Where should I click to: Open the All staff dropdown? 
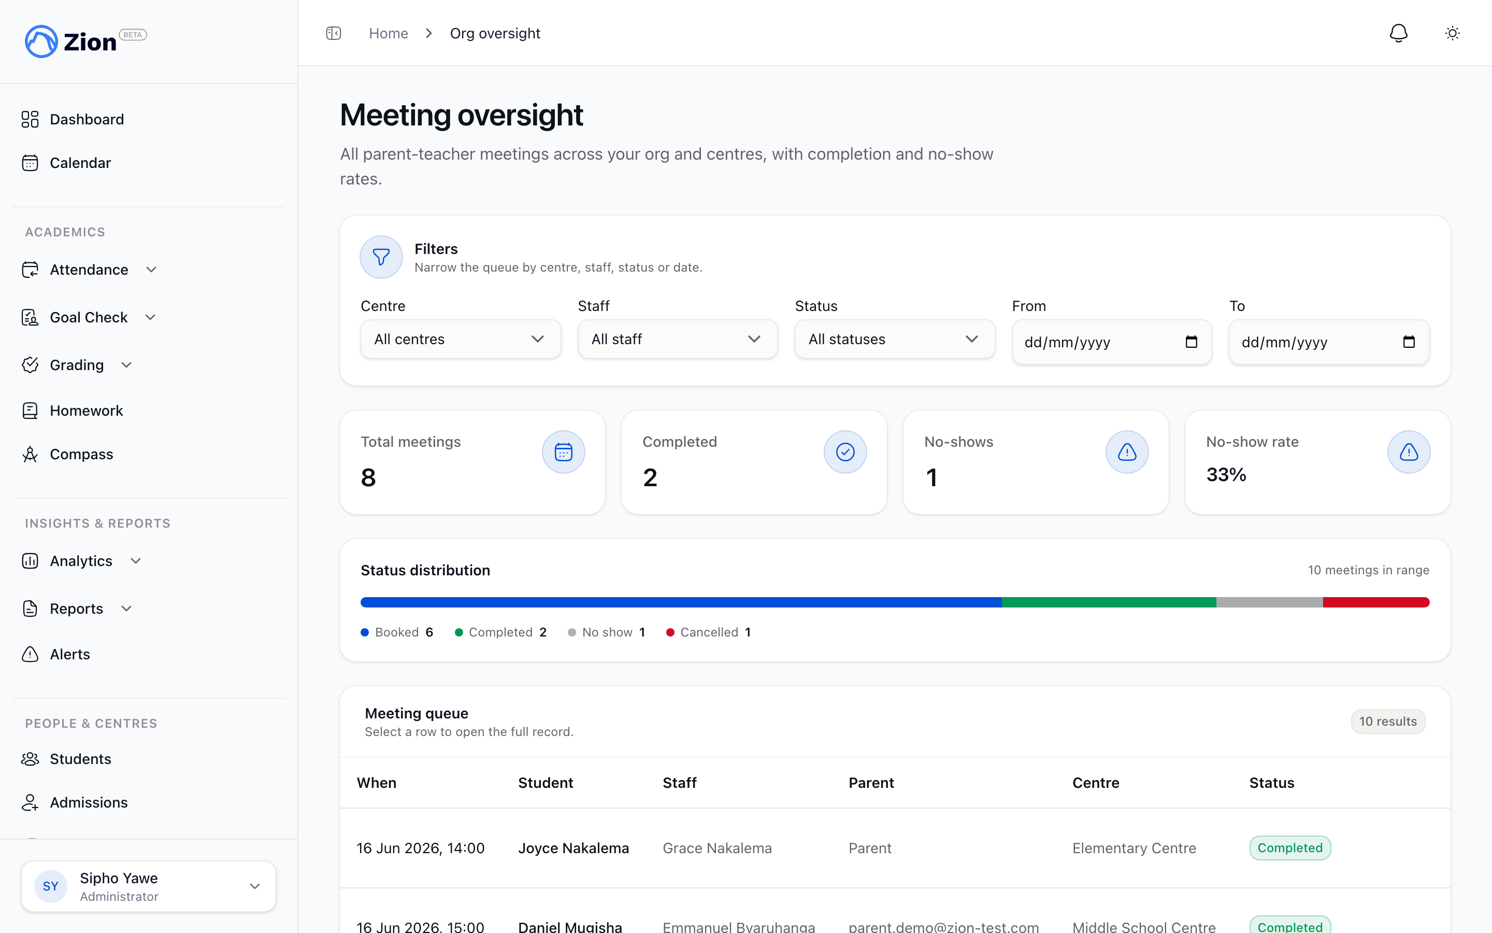(x=678, y=340)
